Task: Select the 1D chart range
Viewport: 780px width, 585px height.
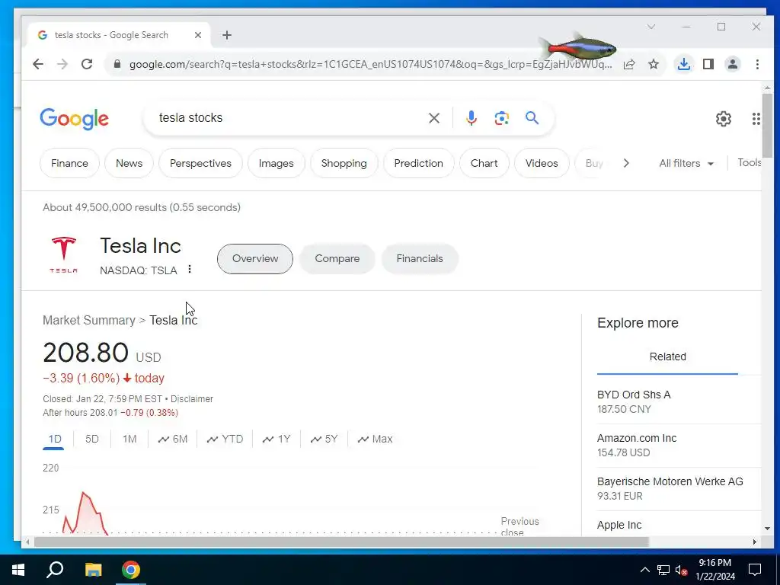Action: (x=55, y=440)
